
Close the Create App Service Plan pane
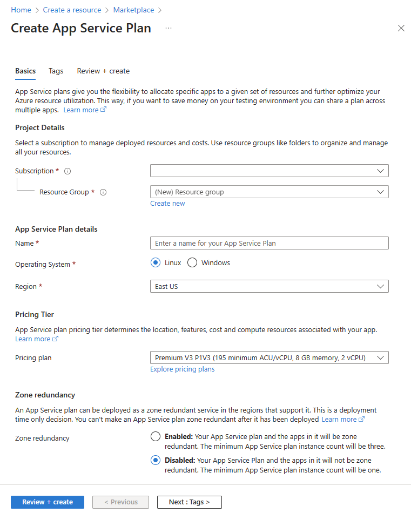click(401, 28)
